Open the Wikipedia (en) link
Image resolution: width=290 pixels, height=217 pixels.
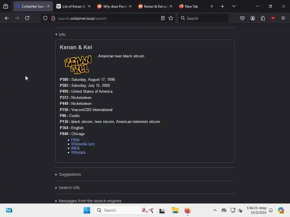tap(83, 144)
